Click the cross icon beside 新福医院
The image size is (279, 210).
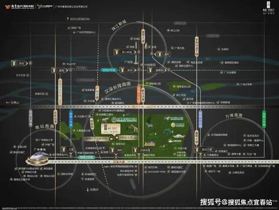tap(82, 179)
